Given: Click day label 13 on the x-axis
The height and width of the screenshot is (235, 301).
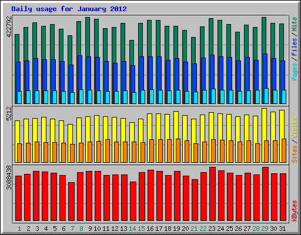Looking at the screenshot, I should pyautogui.click(x=123, y=229).
